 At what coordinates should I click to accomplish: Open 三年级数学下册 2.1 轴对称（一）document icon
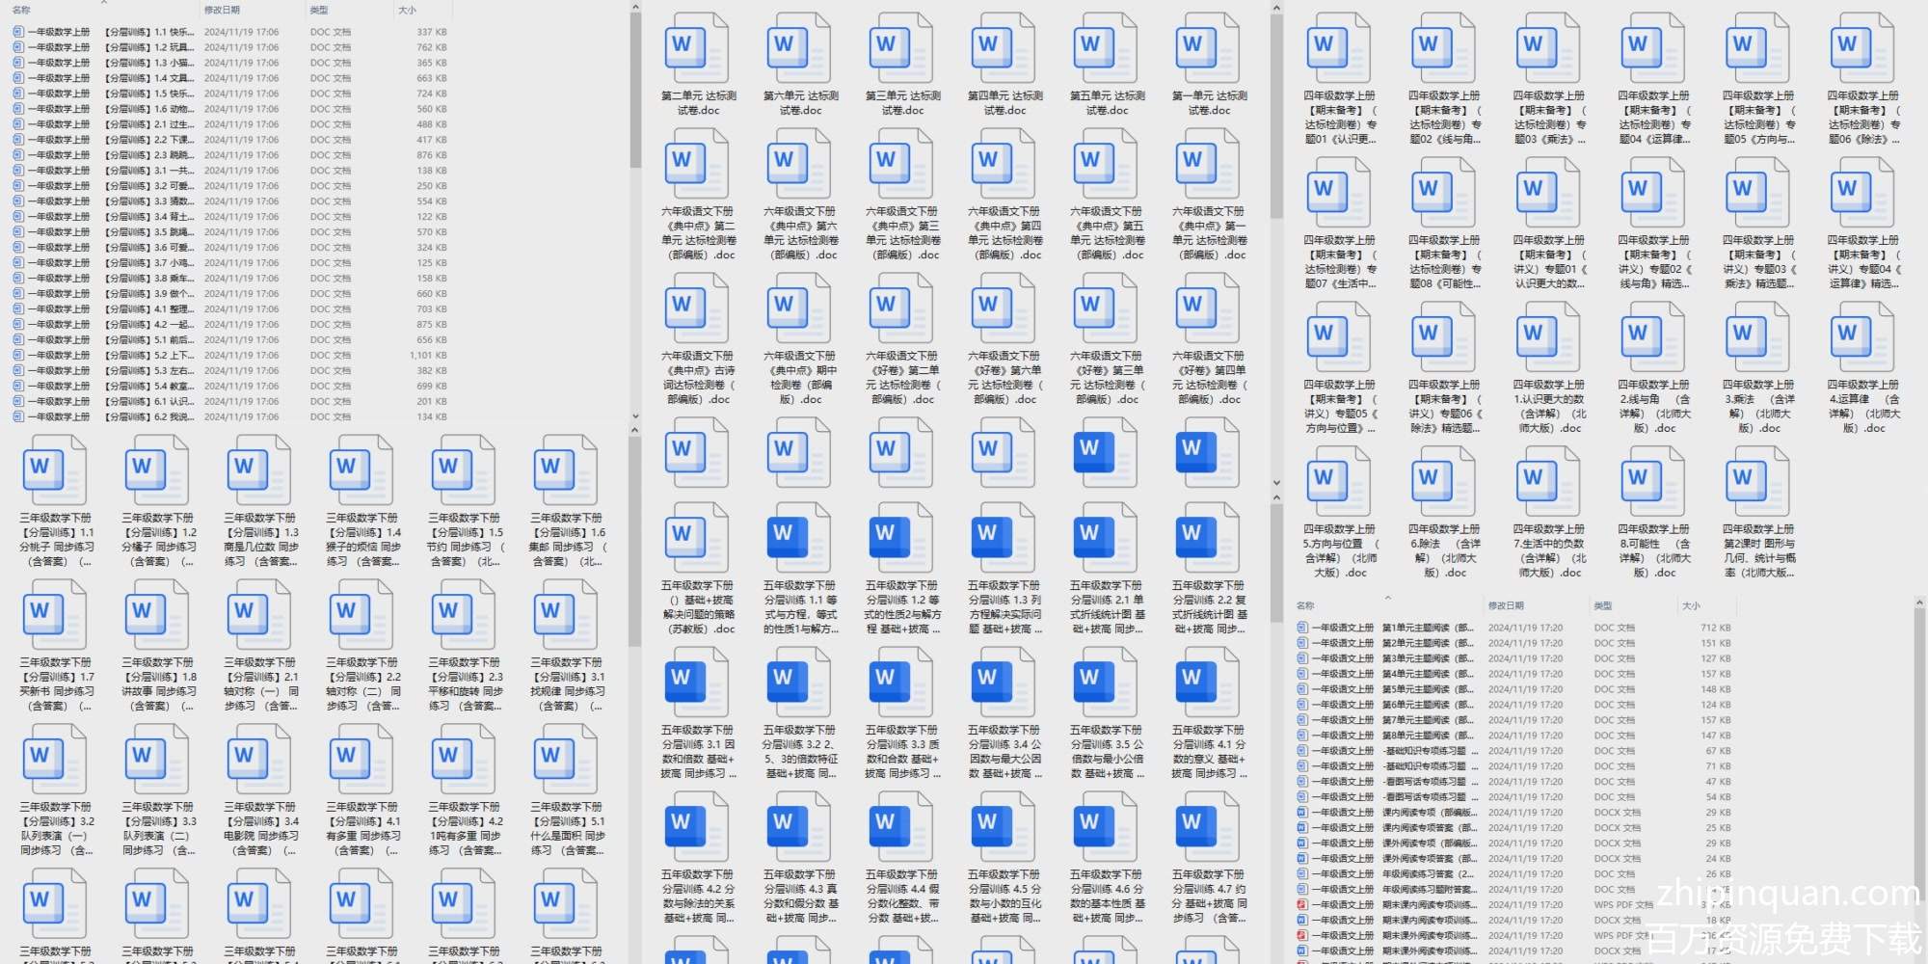(x=259, y=615)
